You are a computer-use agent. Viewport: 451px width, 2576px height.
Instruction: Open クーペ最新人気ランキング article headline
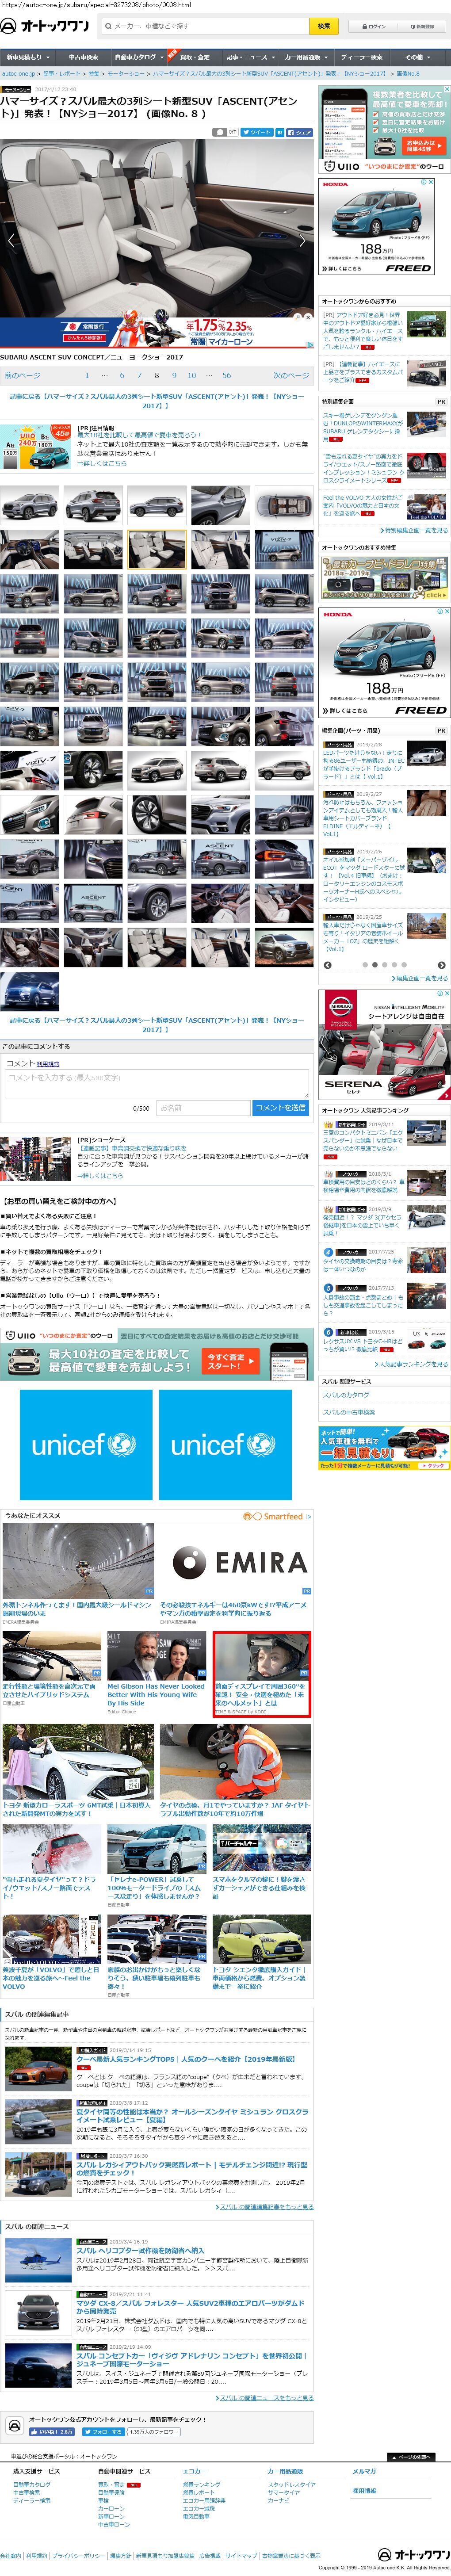pos(186,2059)
